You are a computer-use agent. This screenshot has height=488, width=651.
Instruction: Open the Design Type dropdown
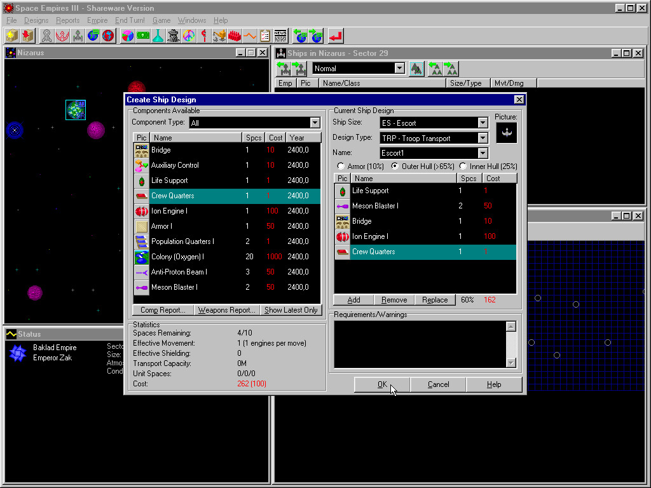[x=483, y=138]
